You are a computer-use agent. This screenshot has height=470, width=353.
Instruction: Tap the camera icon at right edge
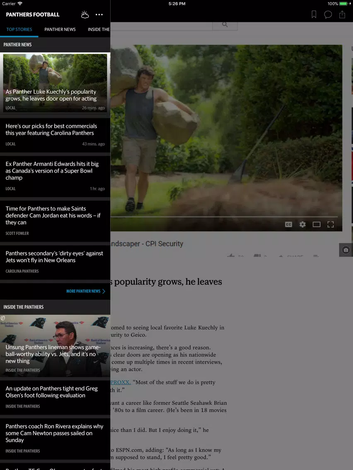click(346, 250)
